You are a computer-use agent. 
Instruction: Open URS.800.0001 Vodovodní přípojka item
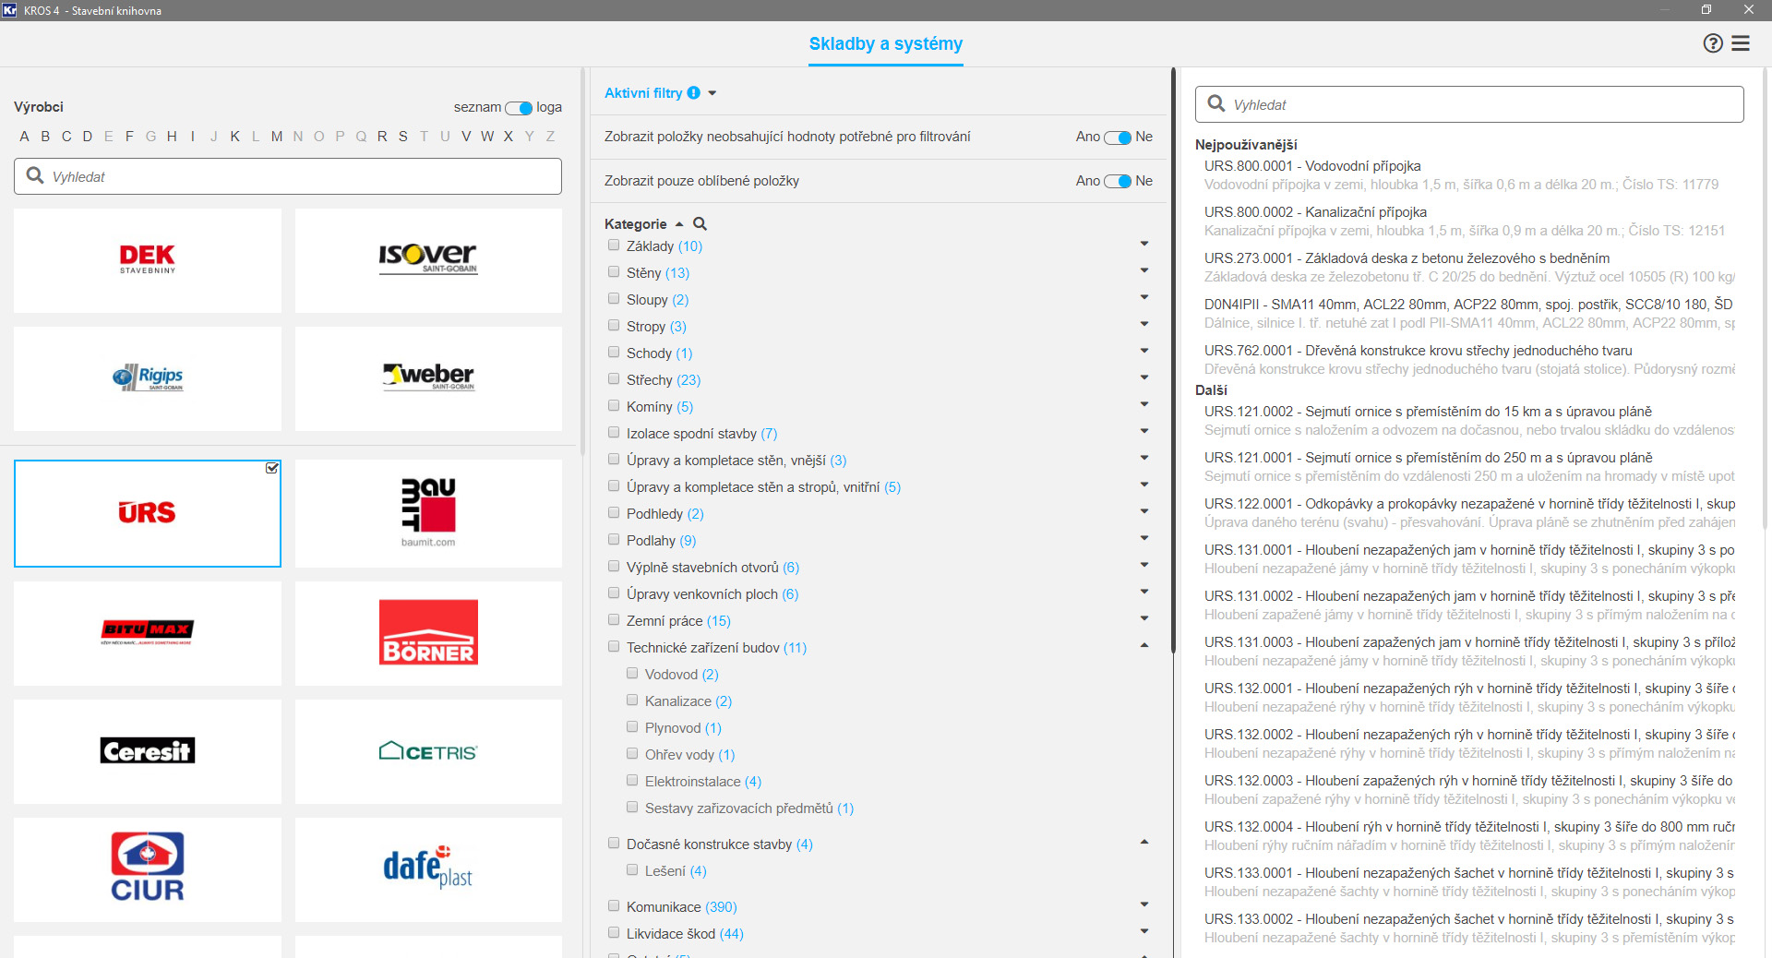coord(1311,166)
